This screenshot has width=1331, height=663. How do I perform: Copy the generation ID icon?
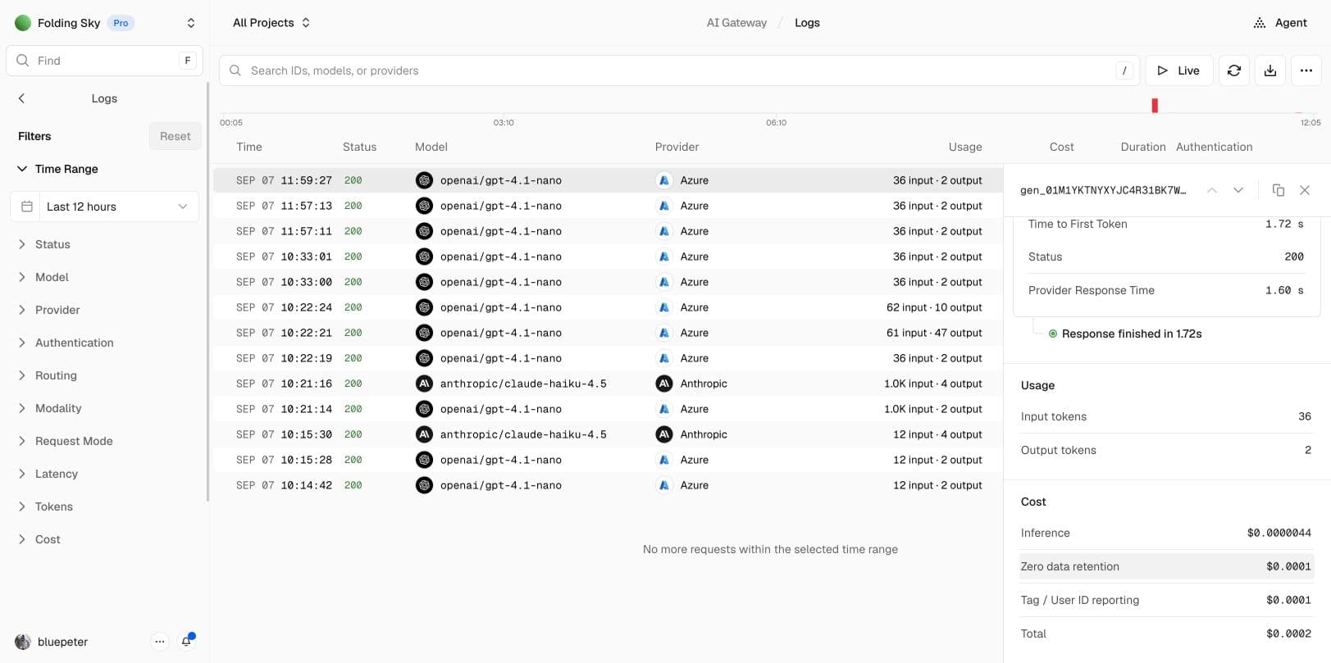tap(1278, 190)
